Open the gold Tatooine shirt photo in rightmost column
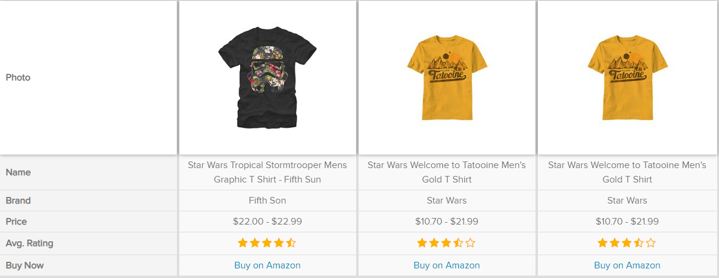Screen dimensions: 719x278 point(627,77)
